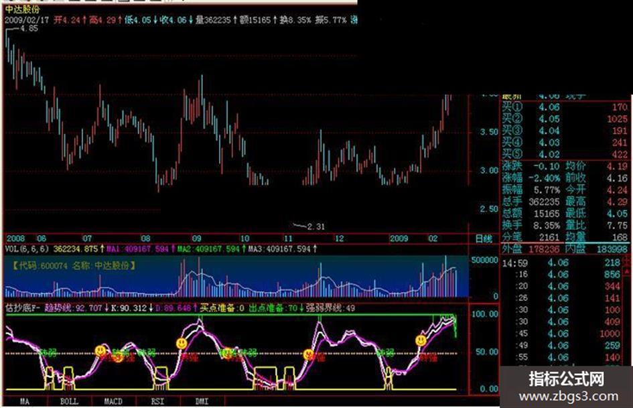Image resolution: width=633 pixels, height=408 pixels.
Task: Switch to the MA indicator tab
Action: tap(25, 401)
